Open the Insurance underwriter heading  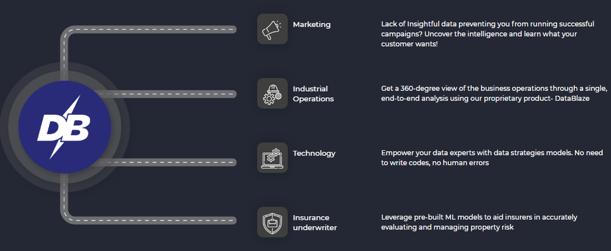[315, 222]
